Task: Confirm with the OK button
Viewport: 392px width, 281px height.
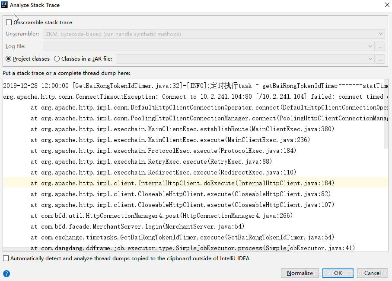Action: 338,273
